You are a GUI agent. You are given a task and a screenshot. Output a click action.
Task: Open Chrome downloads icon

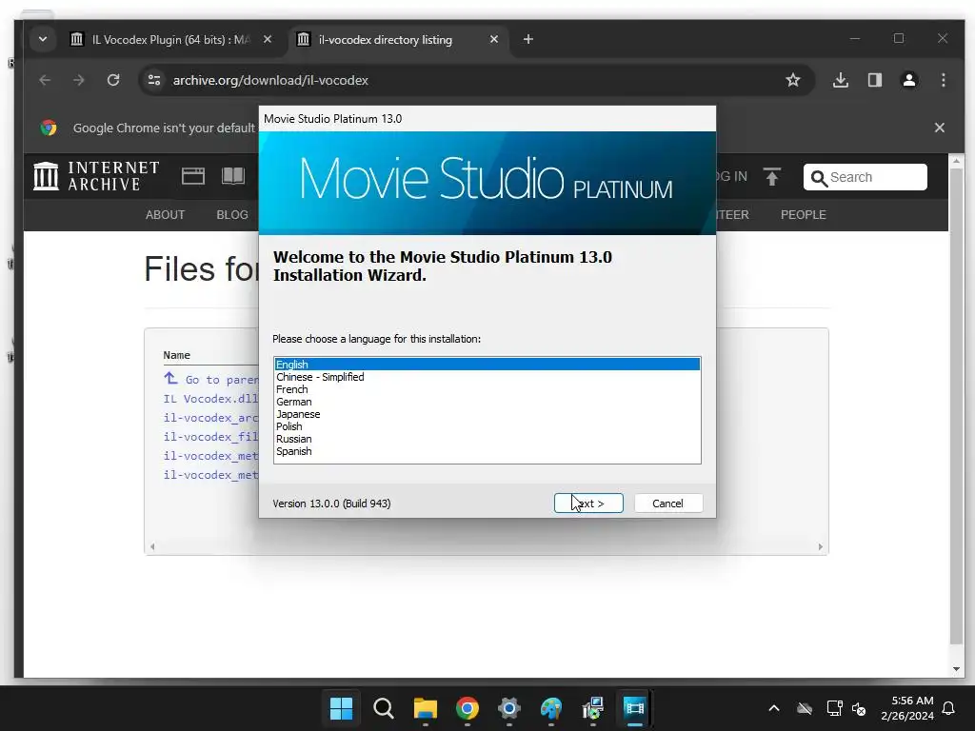[x=841, y=80]
